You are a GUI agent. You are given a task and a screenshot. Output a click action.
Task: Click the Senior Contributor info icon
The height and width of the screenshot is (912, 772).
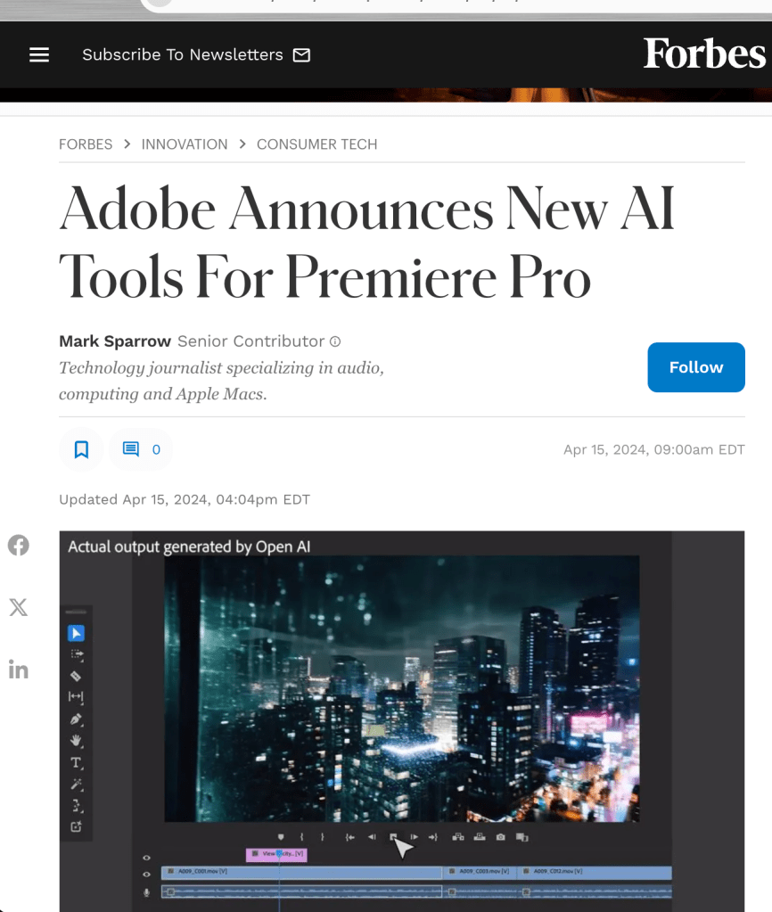pyautogui.click(x=335, y=341)
